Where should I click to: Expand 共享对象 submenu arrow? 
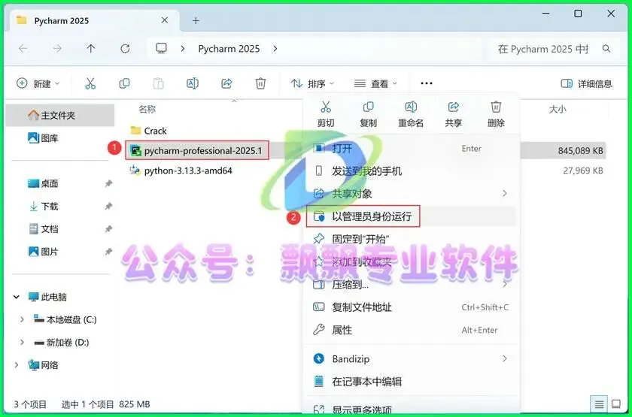tap(505, 194)
